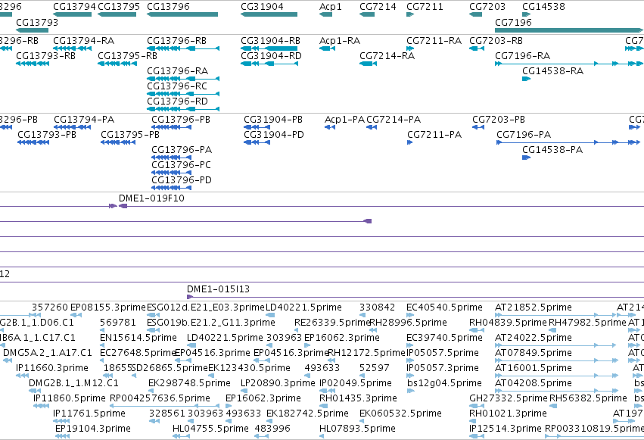Screen dimensions: 644x440
Task: Click transcript CG13796-RA
Action: pyautogui.click(x=177, y=71)
